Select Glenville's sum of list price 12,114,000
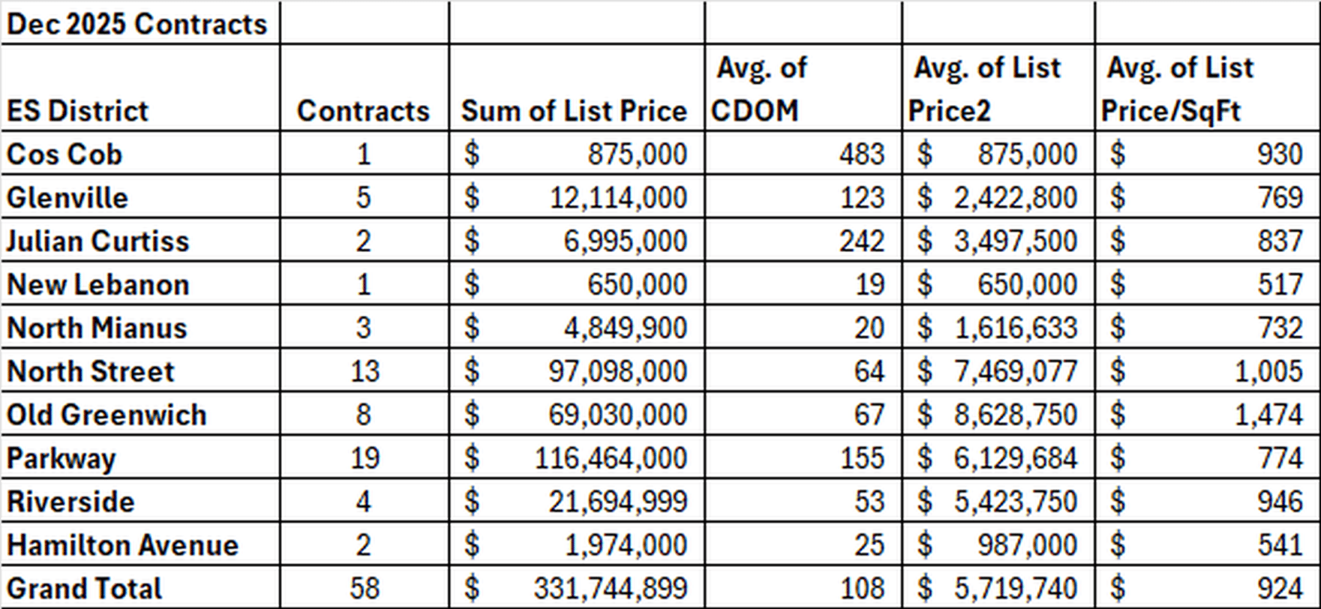Screen dimensions: 1321x609 pos(618,197)
